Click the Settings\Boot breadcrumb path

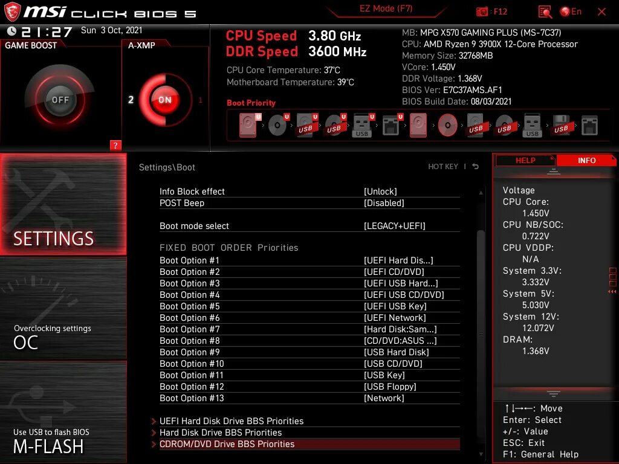tap(167, 167)
